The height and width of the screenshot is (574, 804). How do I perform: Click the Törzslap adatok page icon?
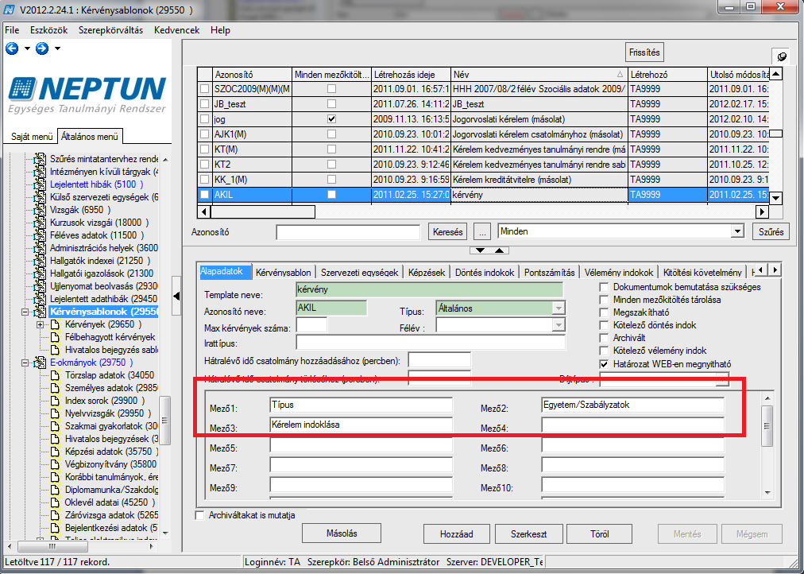click(x=56, y=375)
